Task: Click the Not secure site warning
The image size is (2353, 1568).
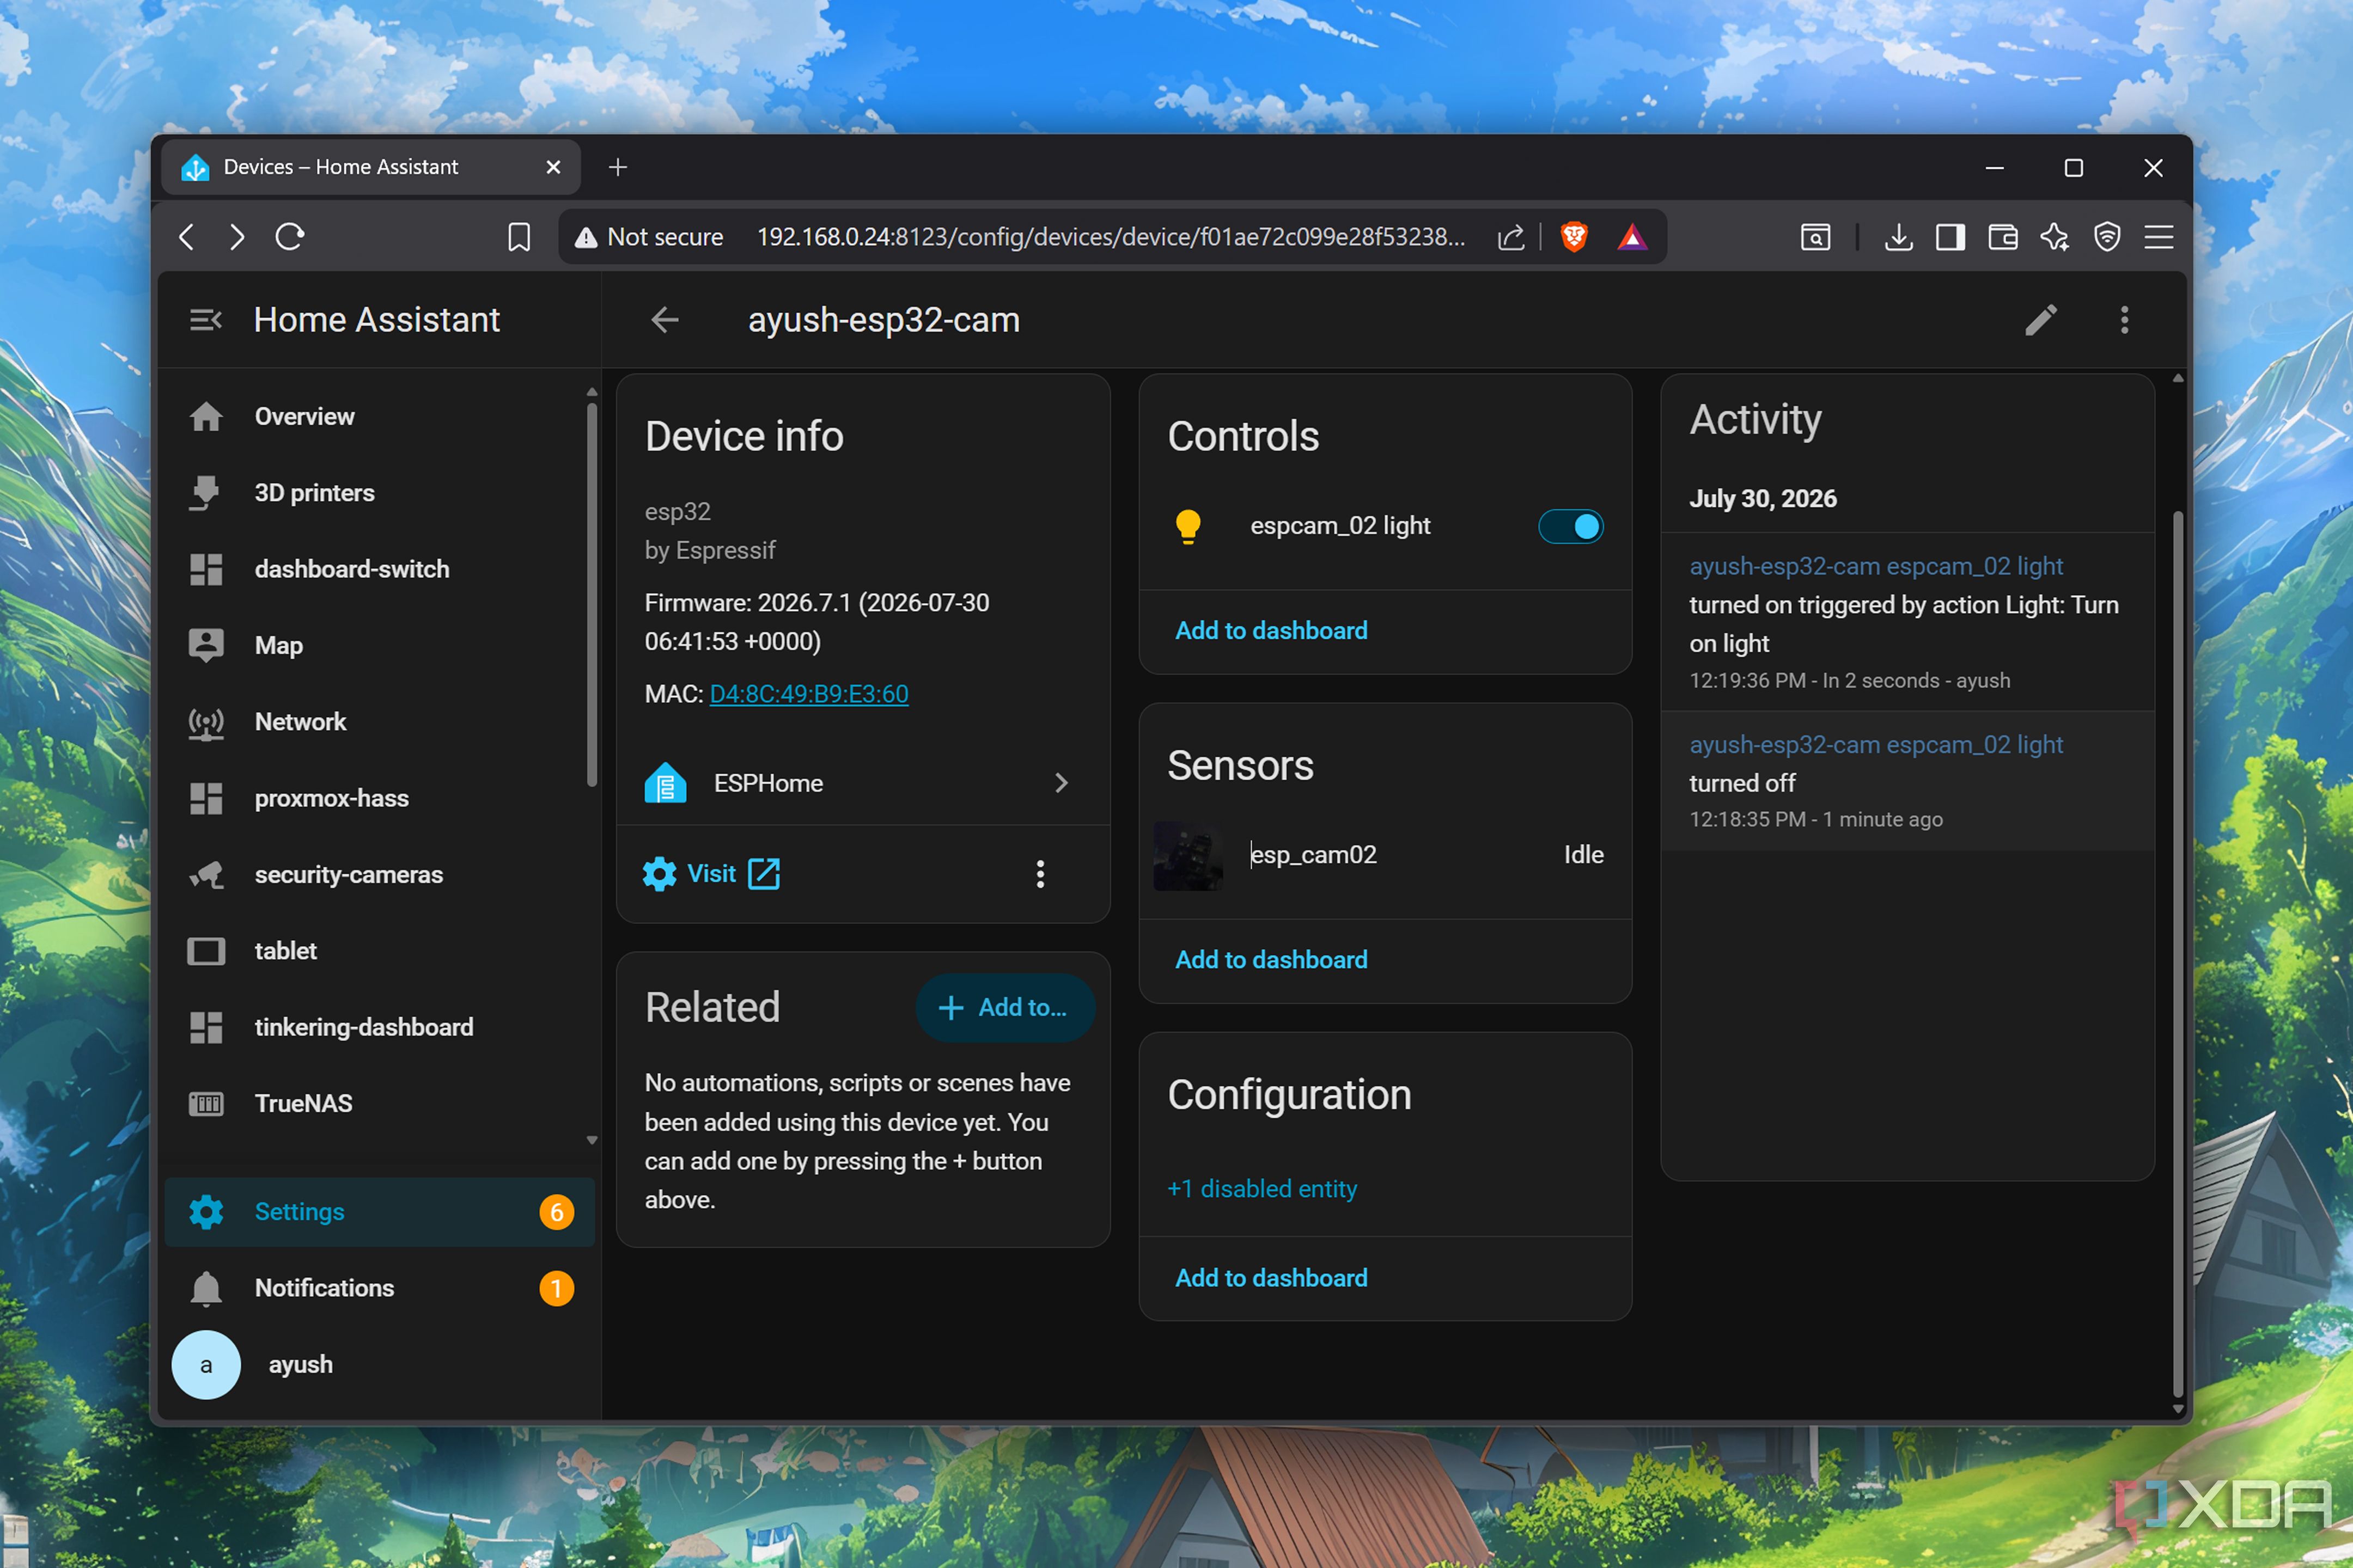Action: (648, 237)
